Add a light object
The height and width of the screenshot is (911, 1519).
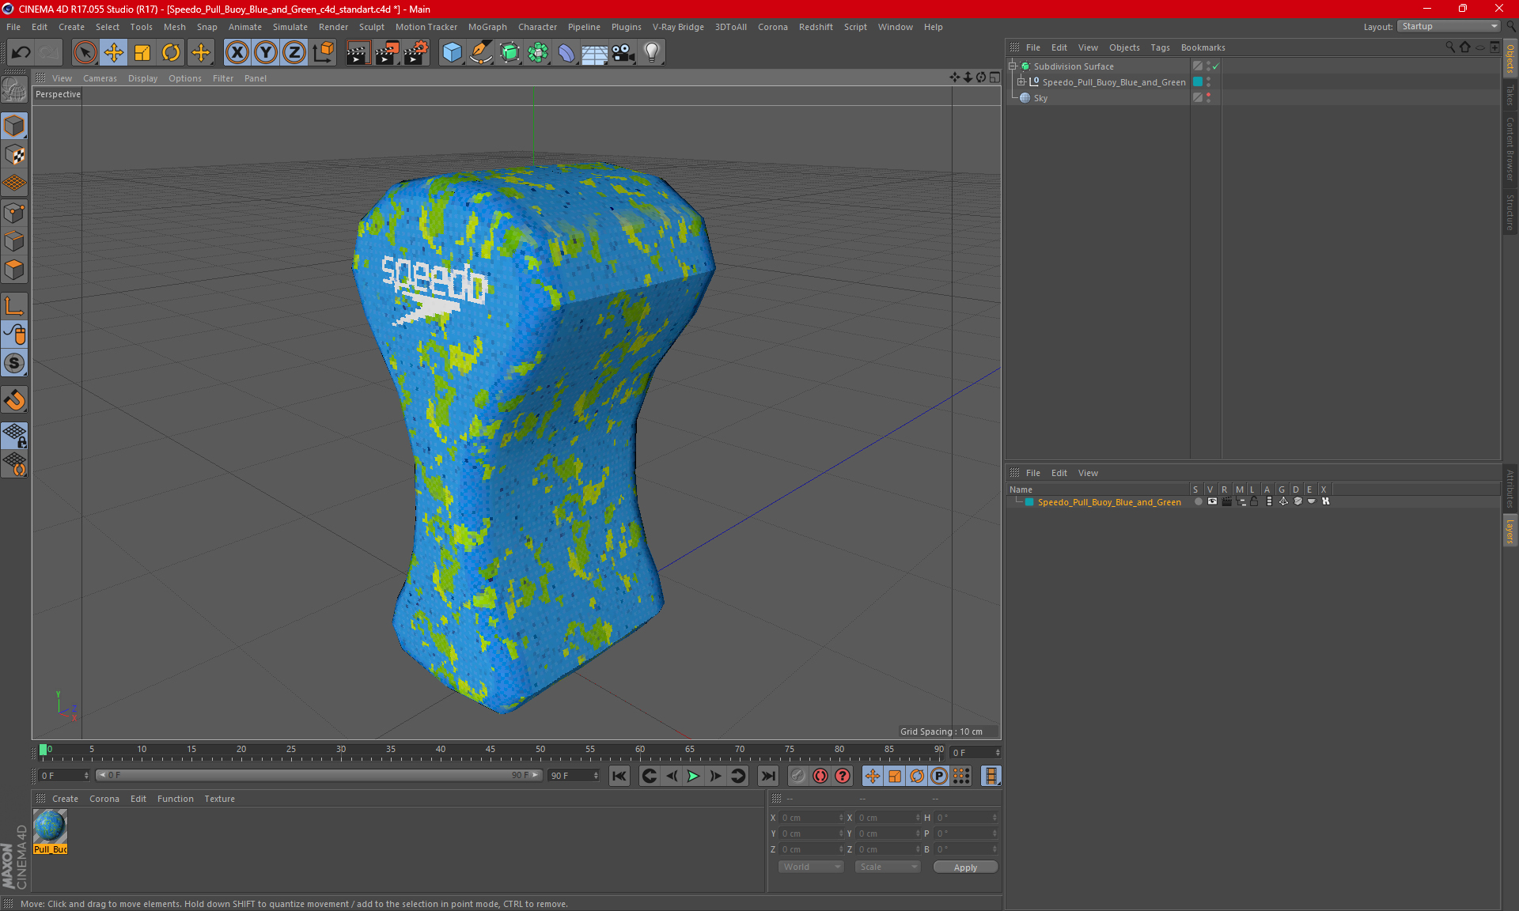[652, 53]
